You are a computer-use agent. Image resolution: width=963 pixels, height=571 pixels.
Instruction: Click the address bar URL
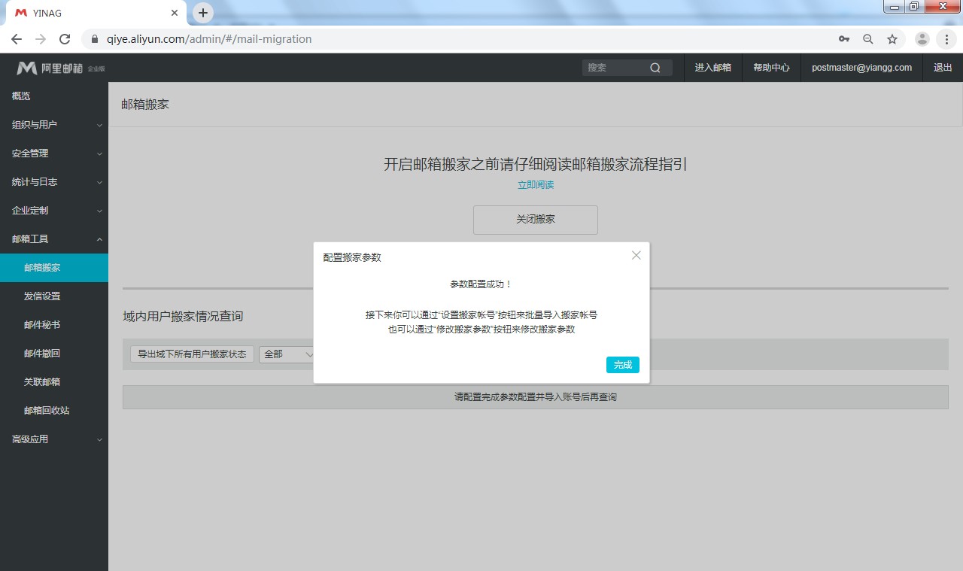coord(209,39)
